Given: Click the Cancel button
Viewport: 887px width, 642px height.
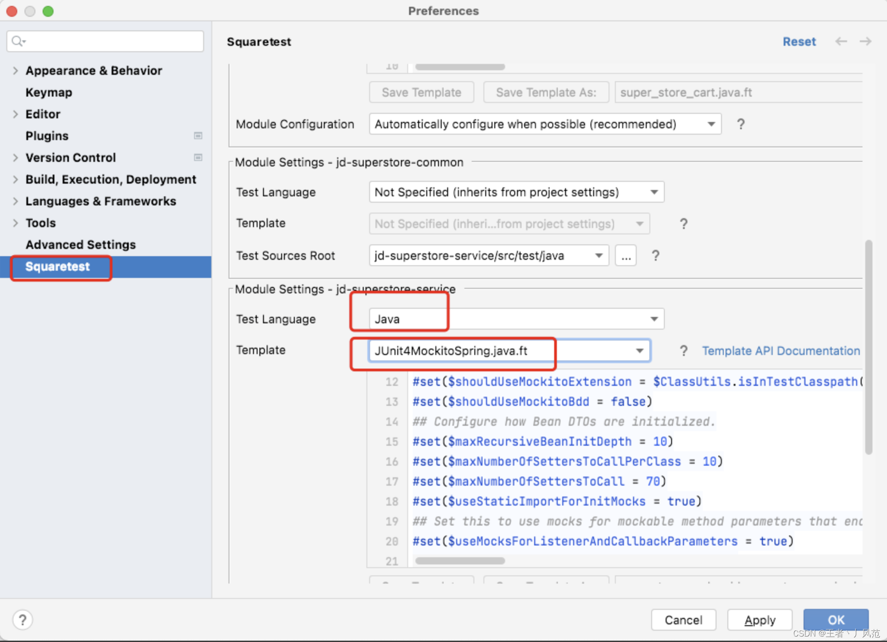Looking at the screenshot, I should 683,620.
